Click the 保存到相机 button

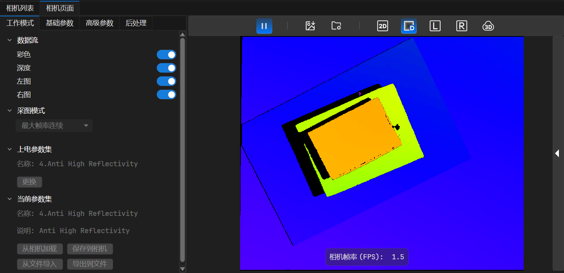pos(90,249)
